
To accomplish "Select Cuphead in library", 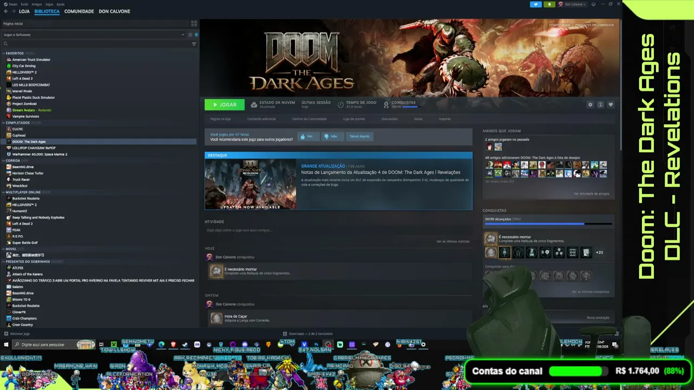I will [19, 135].
